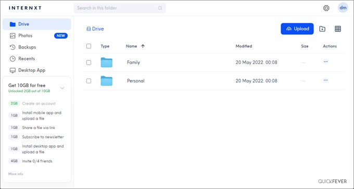Click the Personal folder icon
This screenshot has width=354, height=189.
coord(107,81)
